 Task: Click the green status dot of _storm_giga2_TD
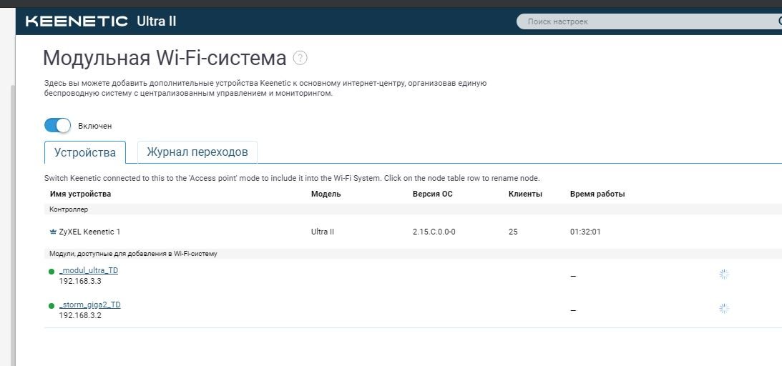tap(52, 306)
